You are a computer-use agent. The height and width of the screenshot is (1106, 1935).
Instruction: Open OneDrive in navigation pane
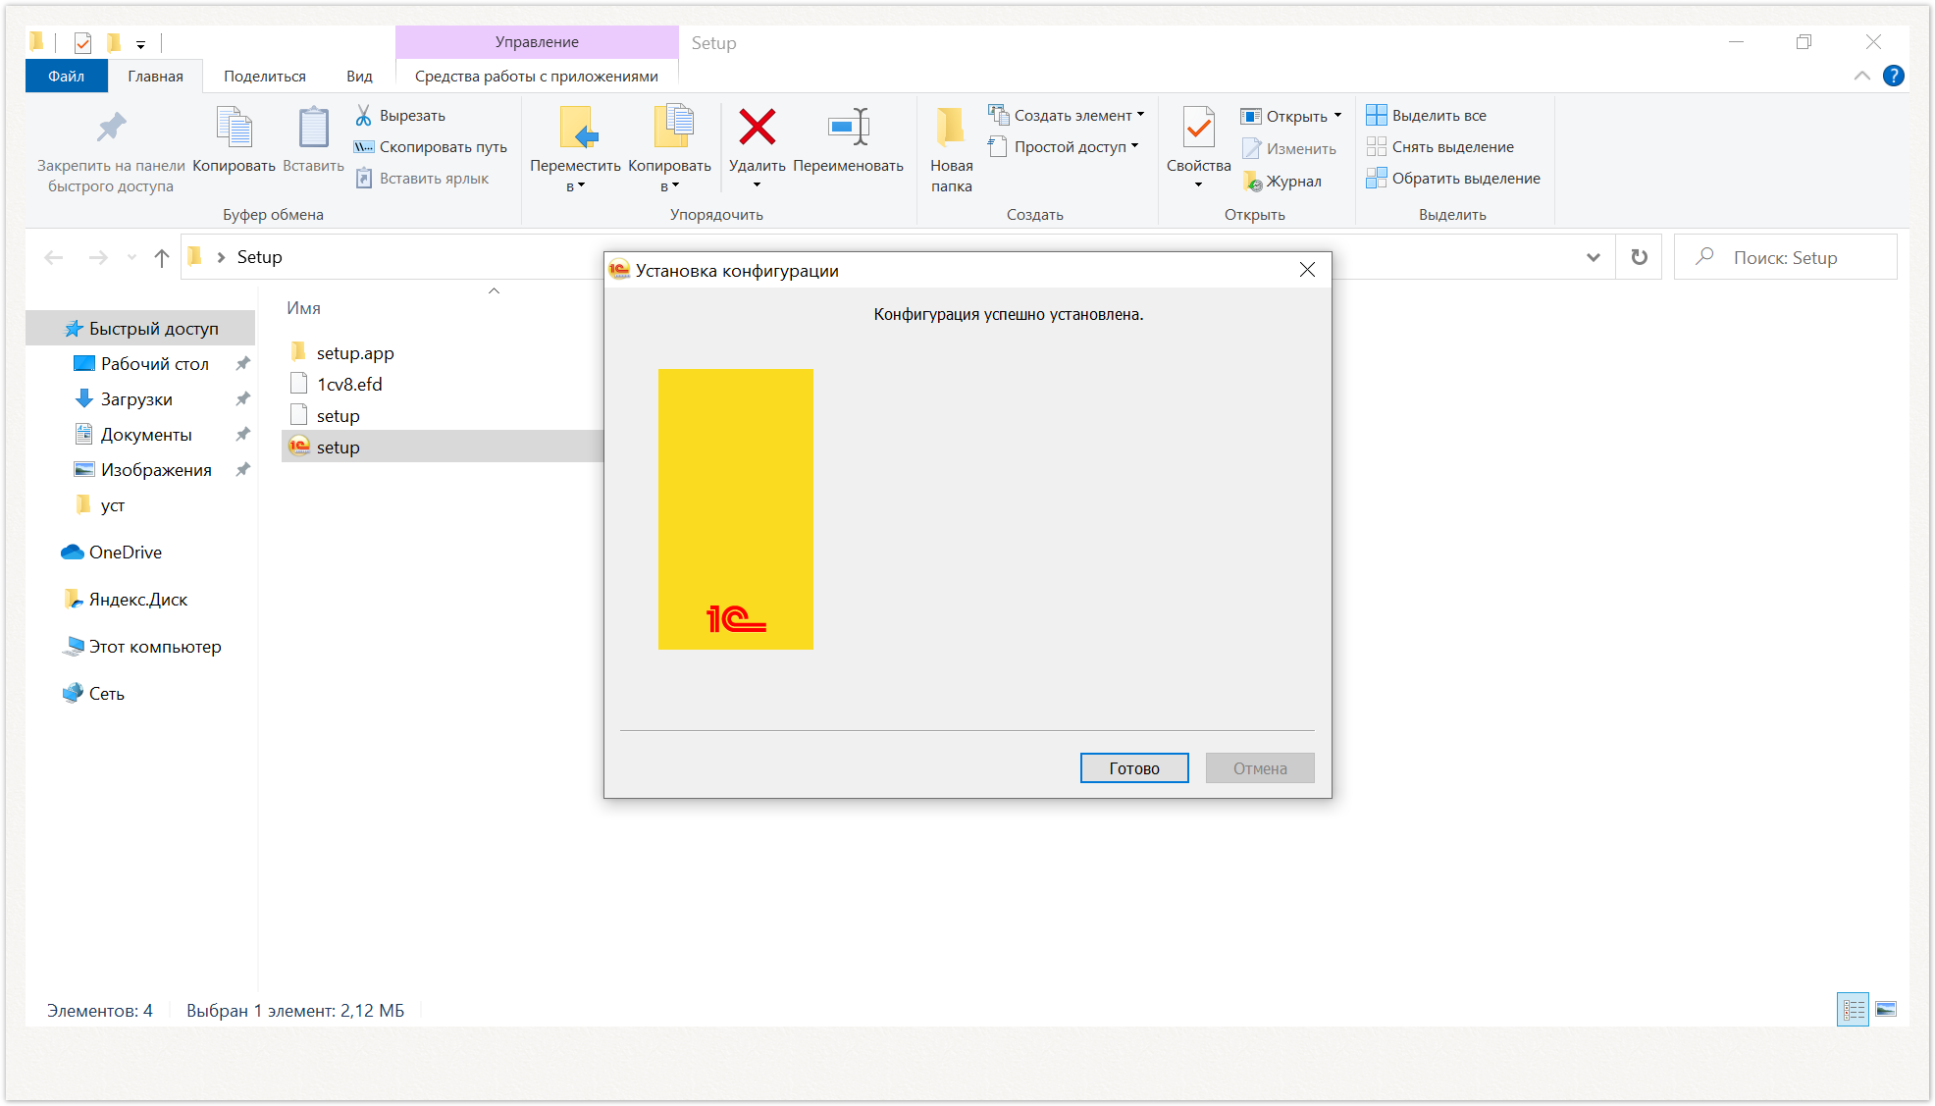click(x=125, y=553)
